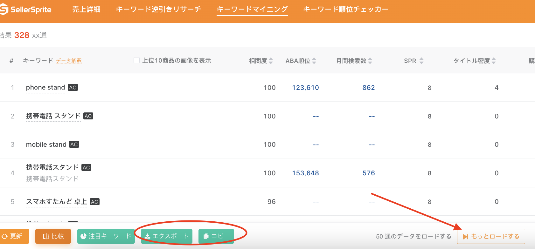
Task: Open the データ解釈 link
Action: (69, 61)
